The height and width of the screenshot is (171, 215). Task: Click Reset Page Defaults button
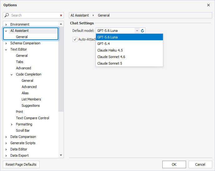[x=21, y=164]
